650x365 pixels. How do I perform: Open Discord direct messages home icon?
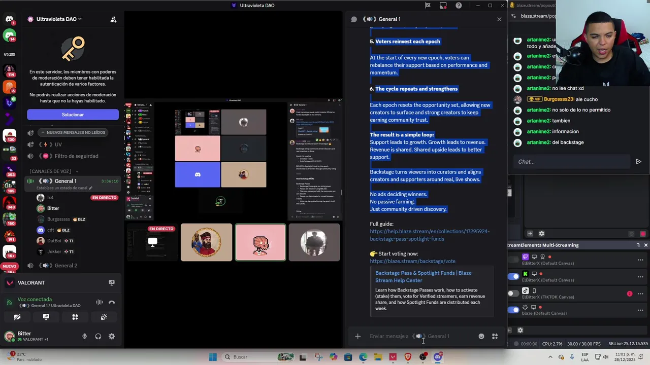(9, 19)
